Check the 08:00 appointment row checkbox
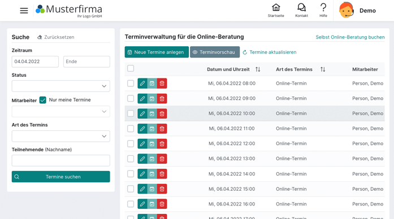Screen dimensions: 394x219 [x=131, y=84]
